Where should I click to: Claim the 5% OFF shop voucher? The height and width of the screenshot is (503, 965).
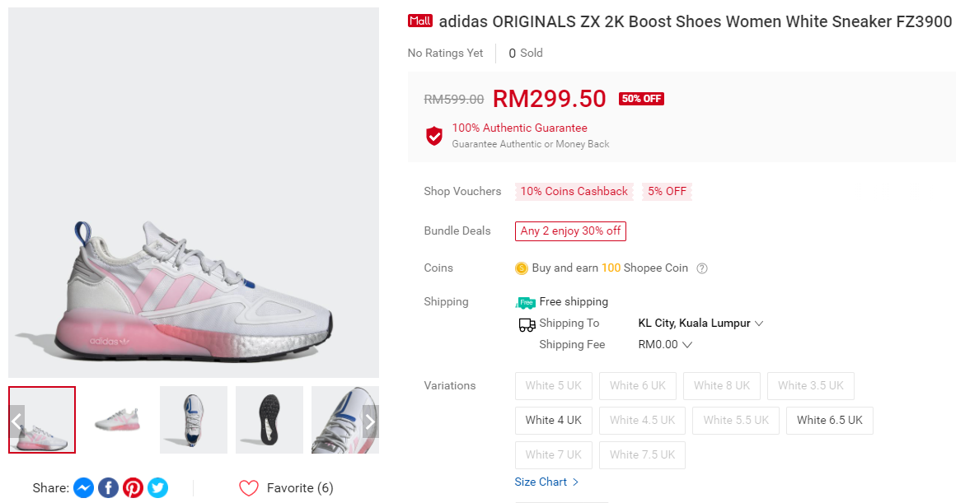coord(667,192)
